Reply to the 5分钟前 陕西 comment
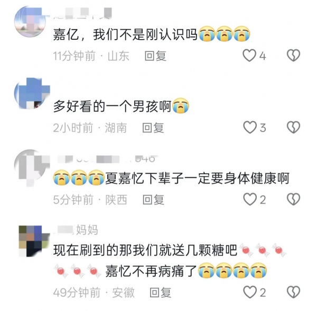The image size is (317, 311). pyautogui.click(x=153, y=200)
